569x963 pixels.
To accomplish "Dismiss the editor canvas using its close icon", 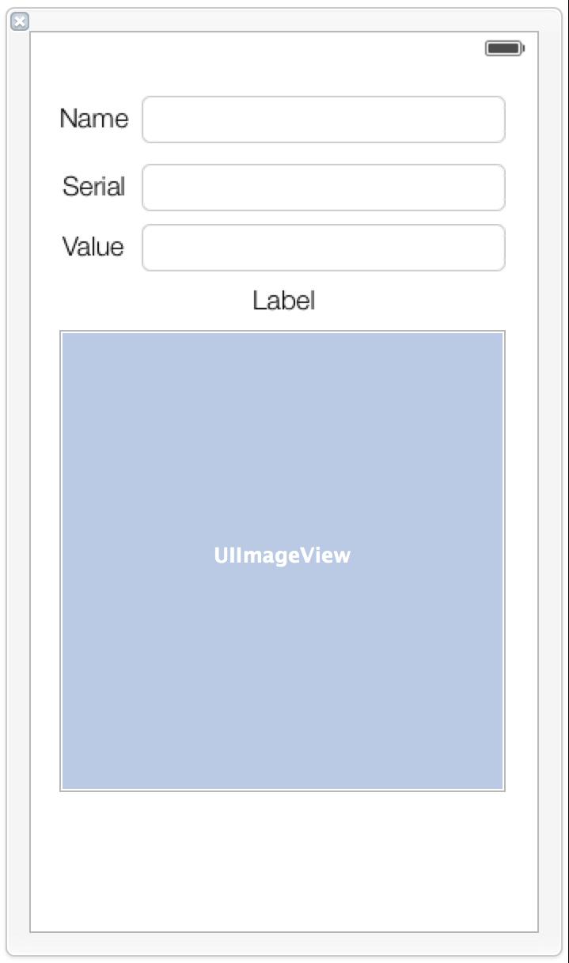I will tap(20, 21).
